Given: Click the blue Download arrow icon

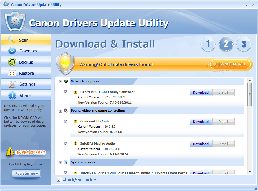Looking at the screenshot, I should click(x=12, y=51).
